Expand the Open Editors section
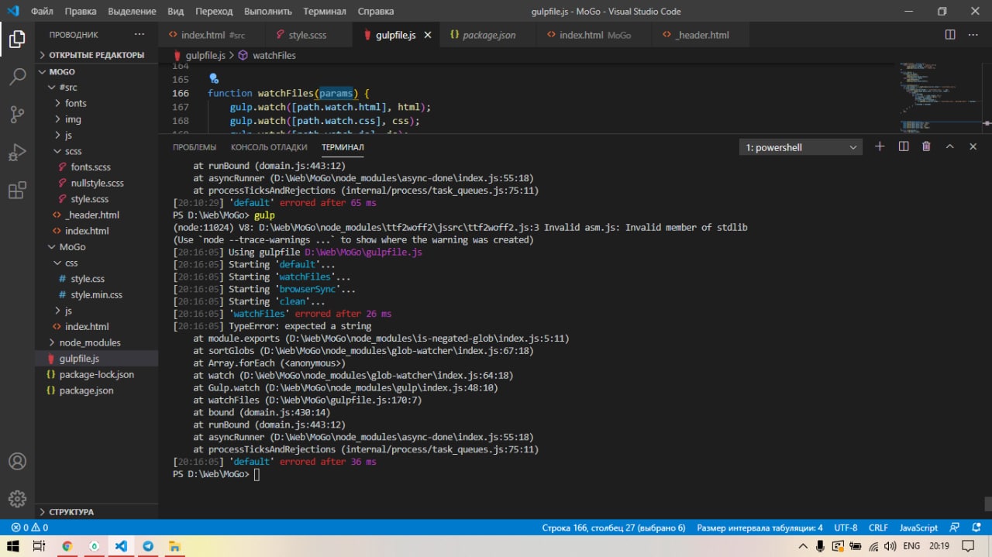992x557 pixels. [97, 55]
